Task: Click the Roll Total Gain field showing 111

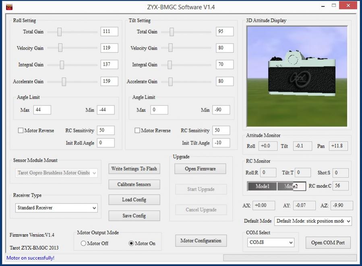Action: [x=109, y=32]
